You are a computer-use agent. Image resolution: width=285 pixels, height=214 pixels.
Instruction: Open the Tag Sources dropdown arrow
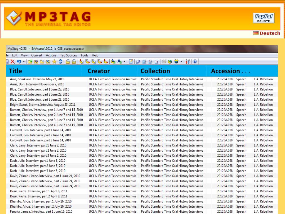pos(181,62)
